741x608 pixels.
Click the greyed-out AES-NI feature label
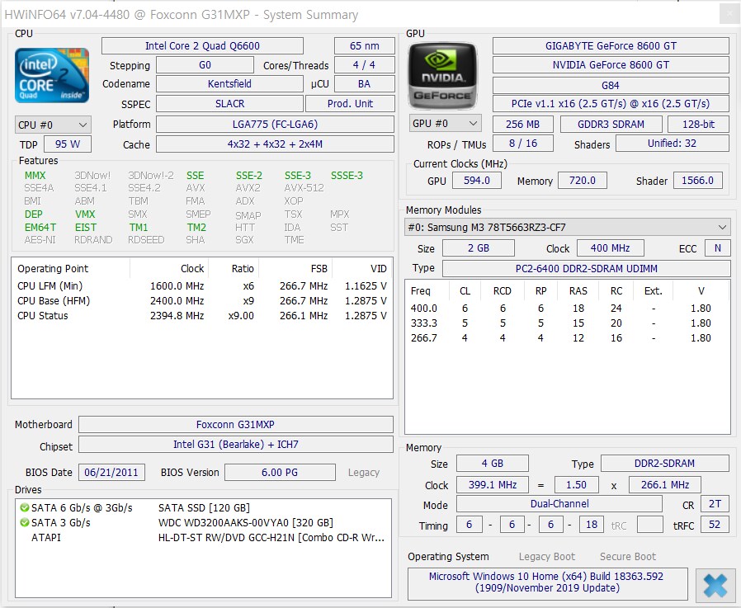coord(40,240)
